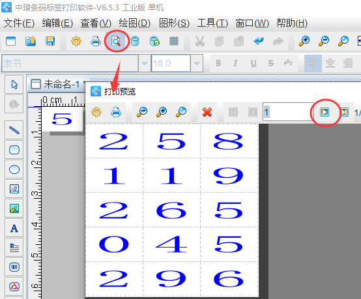The image size is (361, 299).
Task: Close print preview with the red X
Action: point(207,112)
